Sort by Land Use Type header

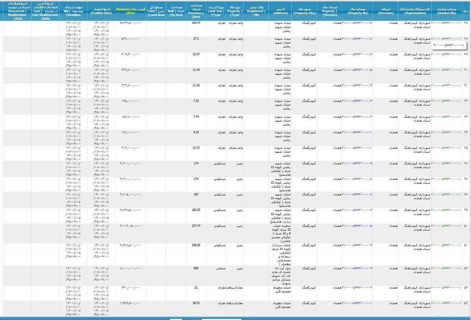[x=216, y=11]
